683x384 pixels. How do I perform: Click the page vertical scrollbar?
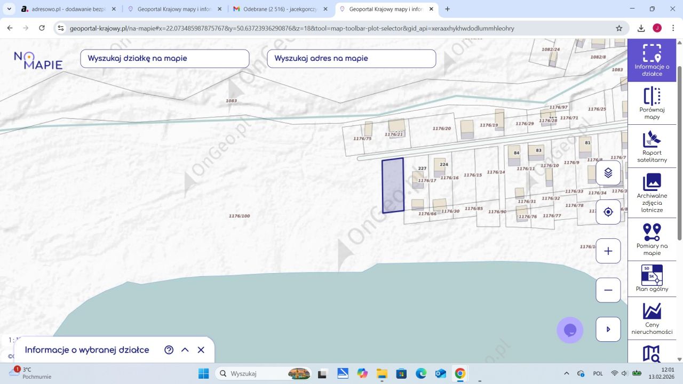679,153
